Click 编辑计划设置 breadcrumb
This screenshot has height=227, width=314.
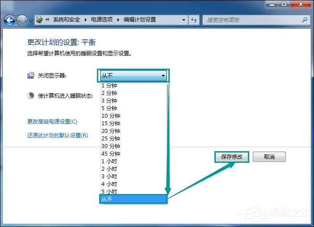(x=140, y=20)
